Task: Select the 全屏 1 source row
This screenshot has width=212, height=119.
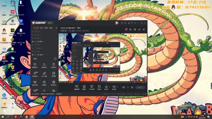Action: click(44, 55)
